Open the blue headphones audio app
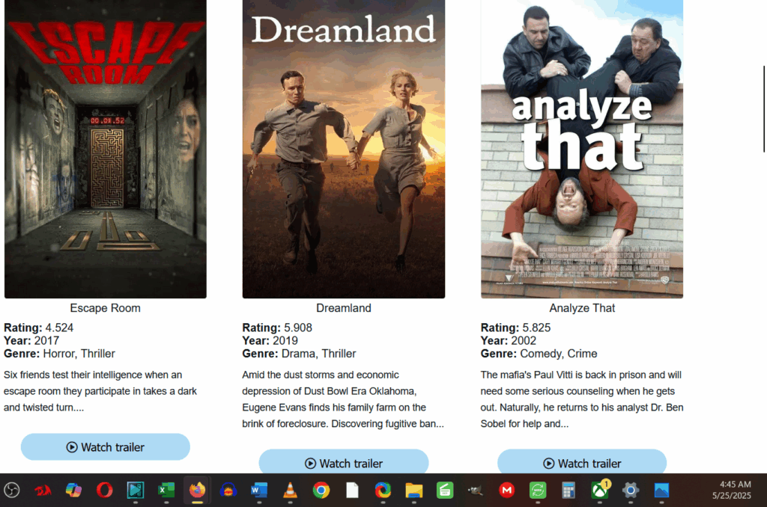The width and height of the screenshot is (767, 507). coord(228,490)
